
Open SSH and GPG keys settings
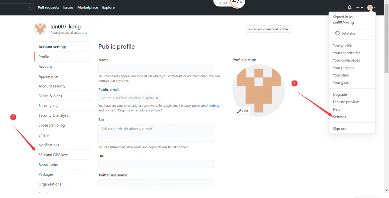tap(63, 155)
